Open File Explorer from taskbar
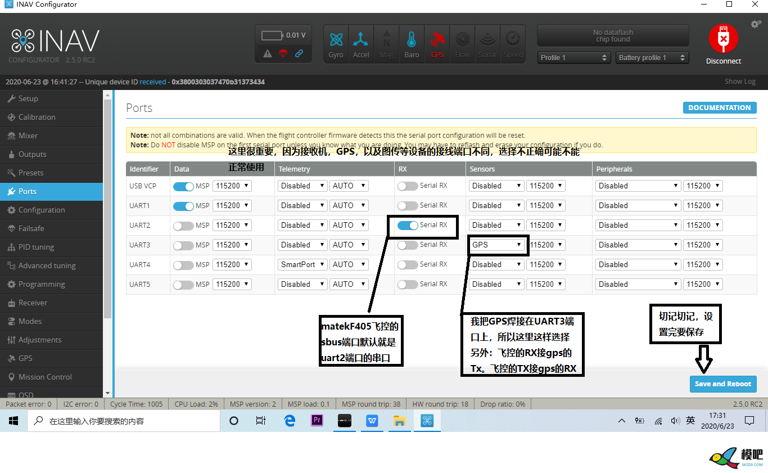This screenshot has width=768, height=473. [399, 421]
